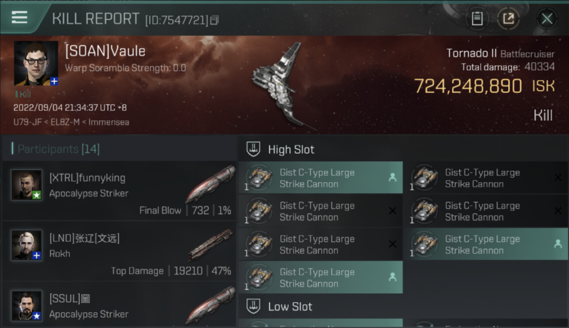Click the High Slot section icon
569x328 pixels.
pos(254,149)
